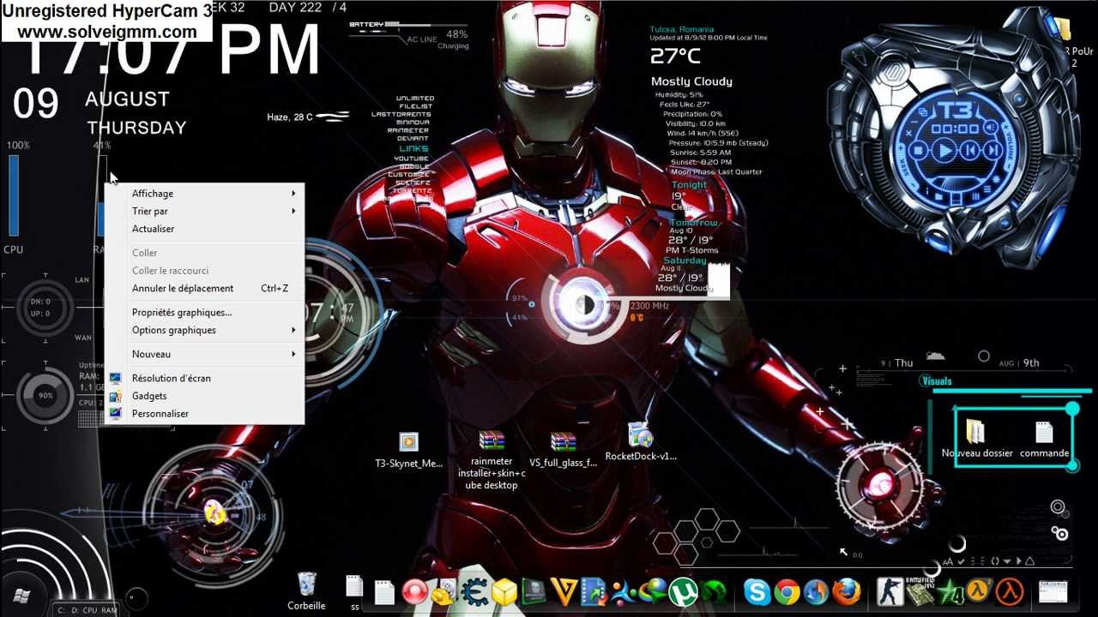Open uTorrent from the dock
The width and height of the screenshot is (1098, 617).
683,592
